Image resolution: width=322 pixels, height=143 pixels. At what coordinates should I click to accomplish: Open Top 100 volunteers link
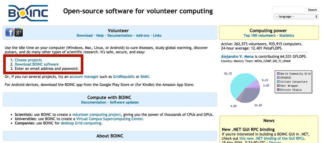(260, 35)
